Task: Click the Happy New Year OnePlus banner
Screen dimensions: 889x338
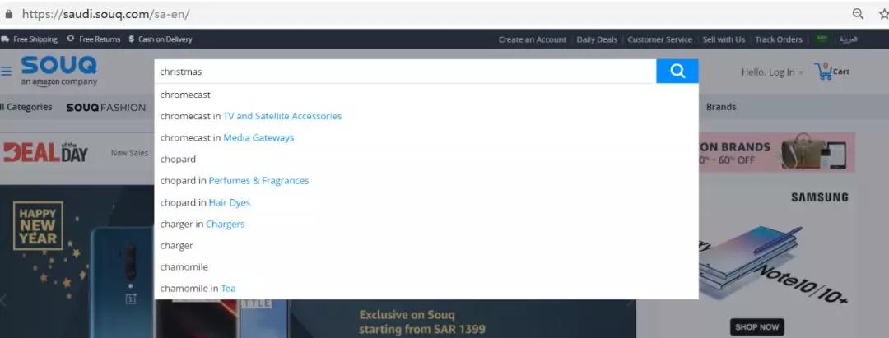Action: 77,261
